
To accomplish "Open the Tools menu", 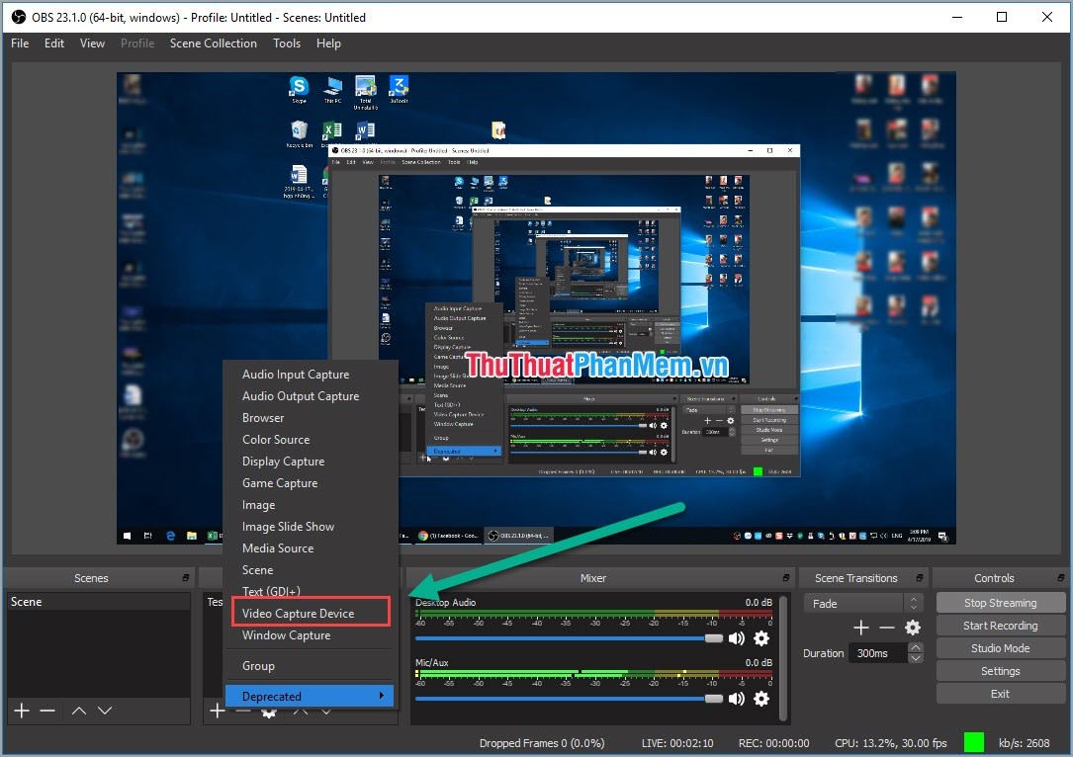I will [x=287, y=43].
